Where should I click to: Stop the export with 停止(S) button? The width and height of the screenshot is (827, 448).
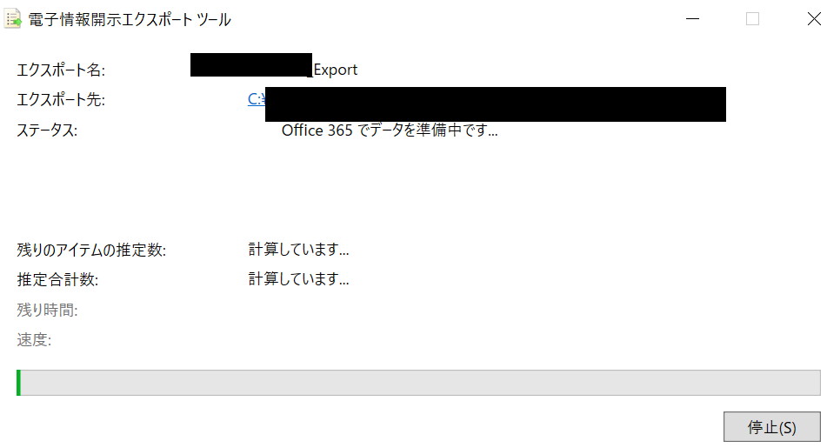click(x=771, y=427)
